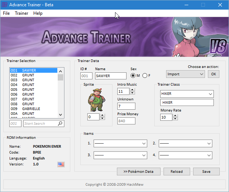Viewport: 229px width, 192px height.
Task: Click the magnifier search icon
Action: coord(60,123)
